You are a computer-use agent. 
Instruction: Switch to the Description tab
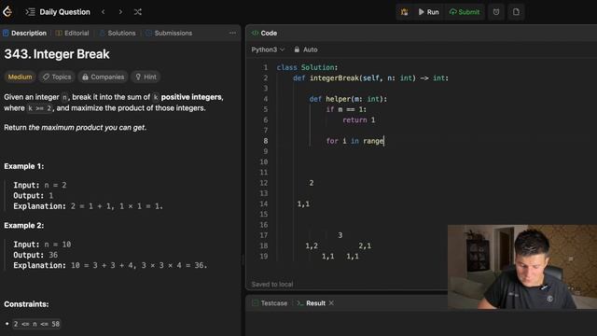25,34
